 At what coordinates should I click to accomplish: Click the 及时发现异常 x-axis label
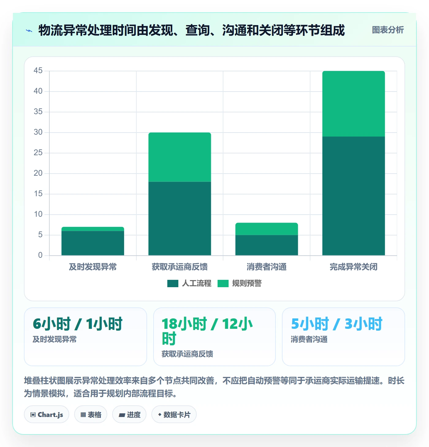(93, 267)
